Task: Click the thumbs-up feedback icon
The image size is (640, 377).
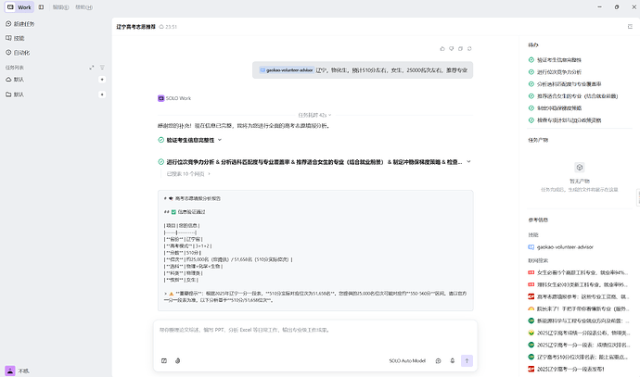Action: [442, 48]
